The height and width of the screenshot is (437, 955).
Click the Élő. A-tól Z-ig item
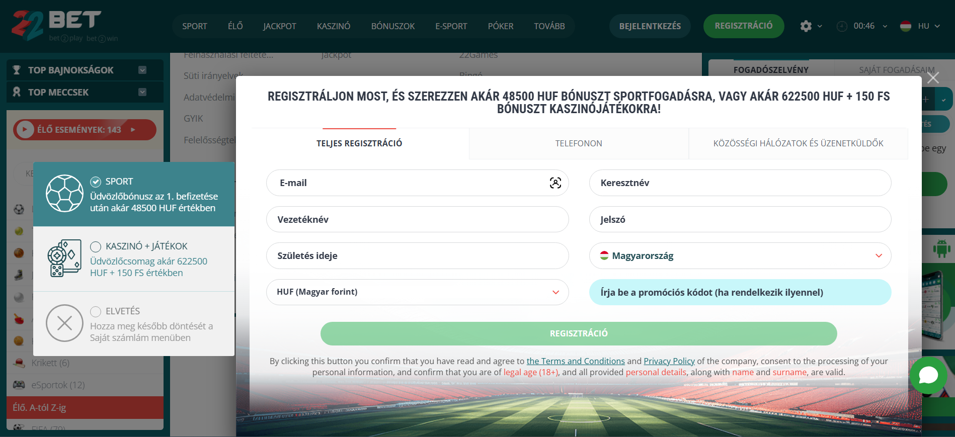[85, 407]
